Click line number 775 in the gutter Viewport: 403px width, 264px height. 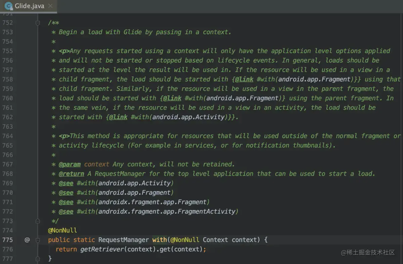pyautogui.click(x=7, y=240)
